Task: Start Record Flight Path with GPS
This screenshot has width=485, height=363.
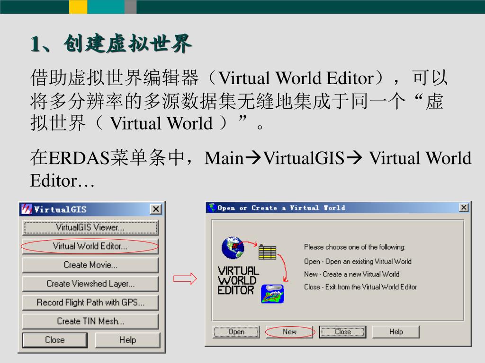Action: click(90, 302)
